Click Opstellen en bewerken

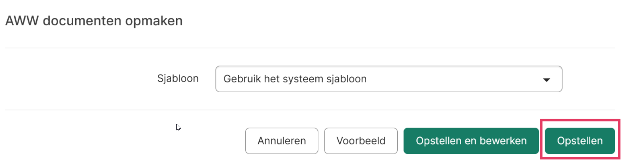(x=471, y=141)
